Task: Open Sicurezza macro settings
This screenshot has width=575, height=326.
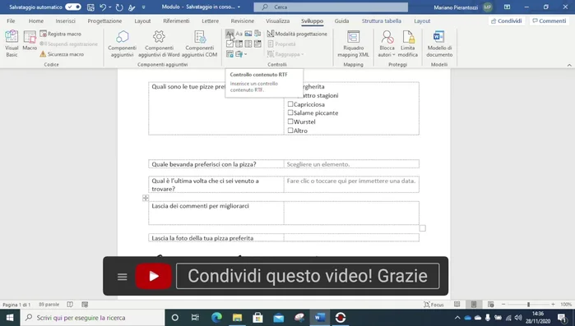Action: point(62,54)
